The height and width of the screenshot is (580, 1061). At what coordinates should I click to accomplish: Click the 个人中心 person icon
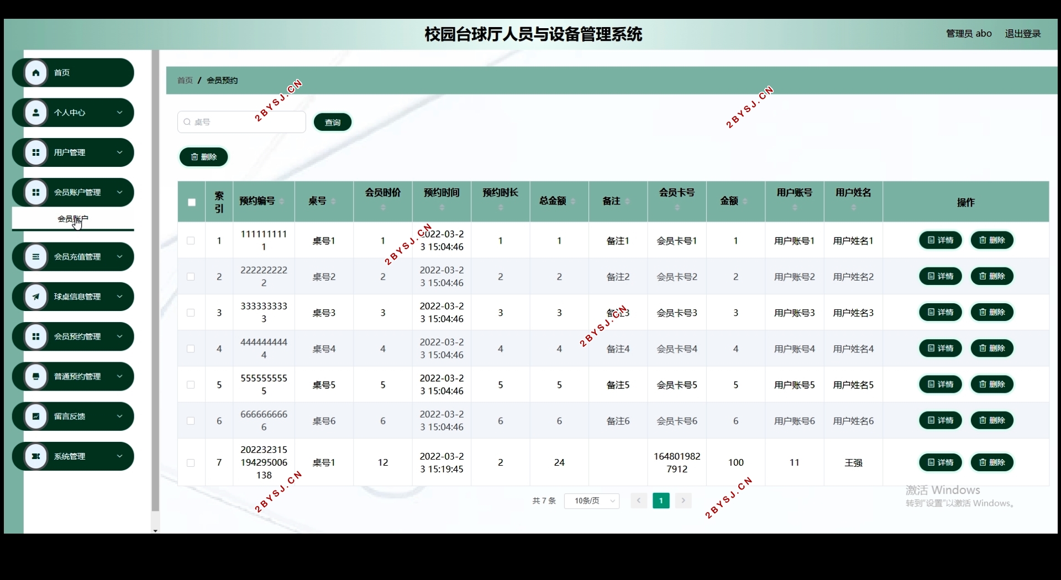click(36, 113)
